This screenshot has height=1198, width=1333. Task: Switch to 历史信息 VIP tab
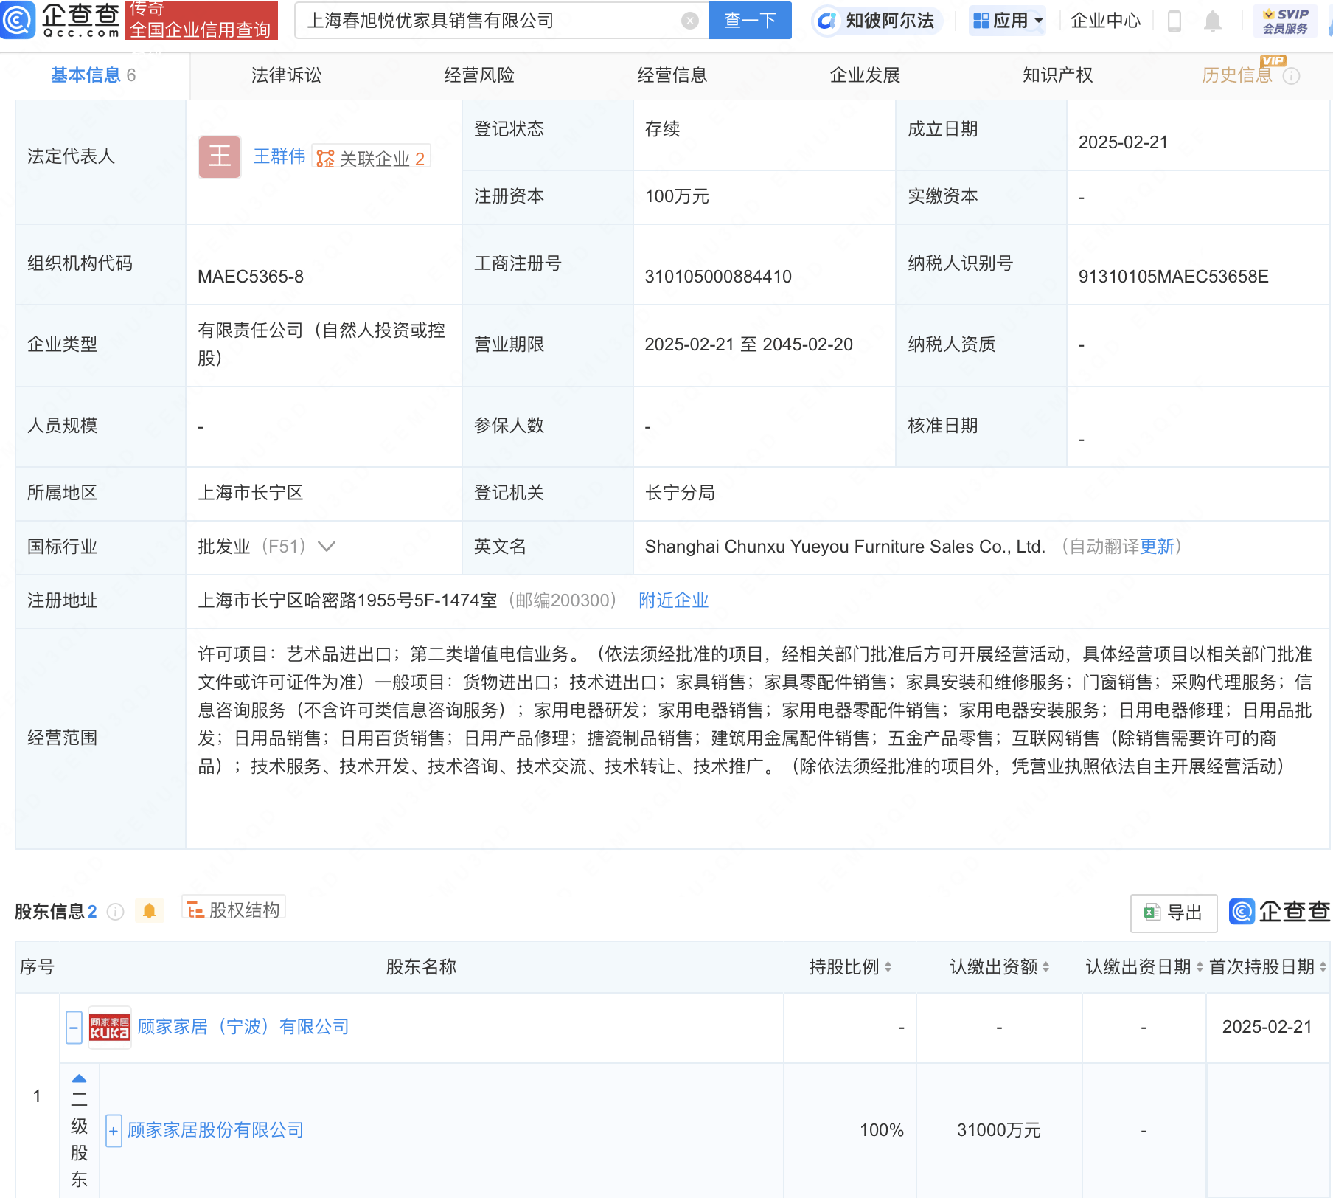1237,75
